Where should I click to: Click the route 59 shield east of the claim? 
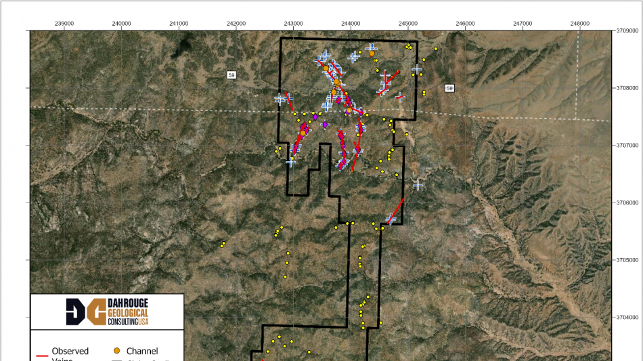coord(449,89)
